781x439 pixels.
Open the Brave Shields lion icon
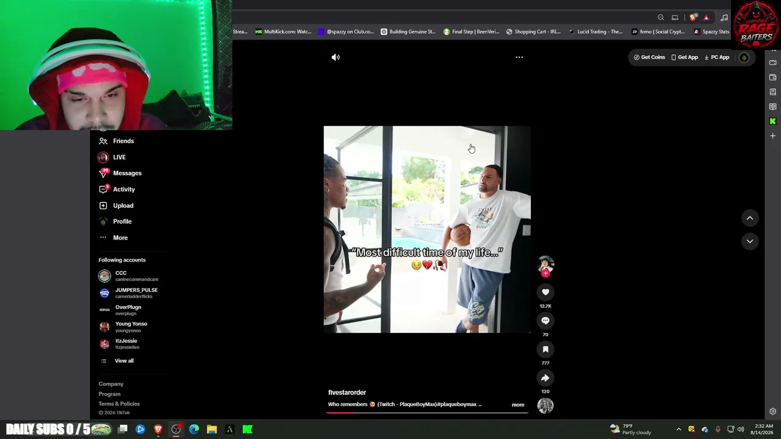693,18
